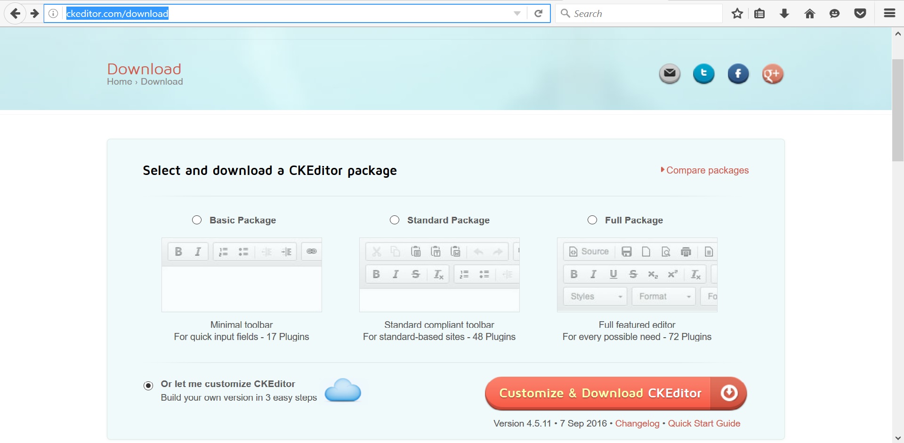Image resolution: width=904 pixels, height=443 pixels.
Task: Share the page on Google+
Action: pos(772,73)
